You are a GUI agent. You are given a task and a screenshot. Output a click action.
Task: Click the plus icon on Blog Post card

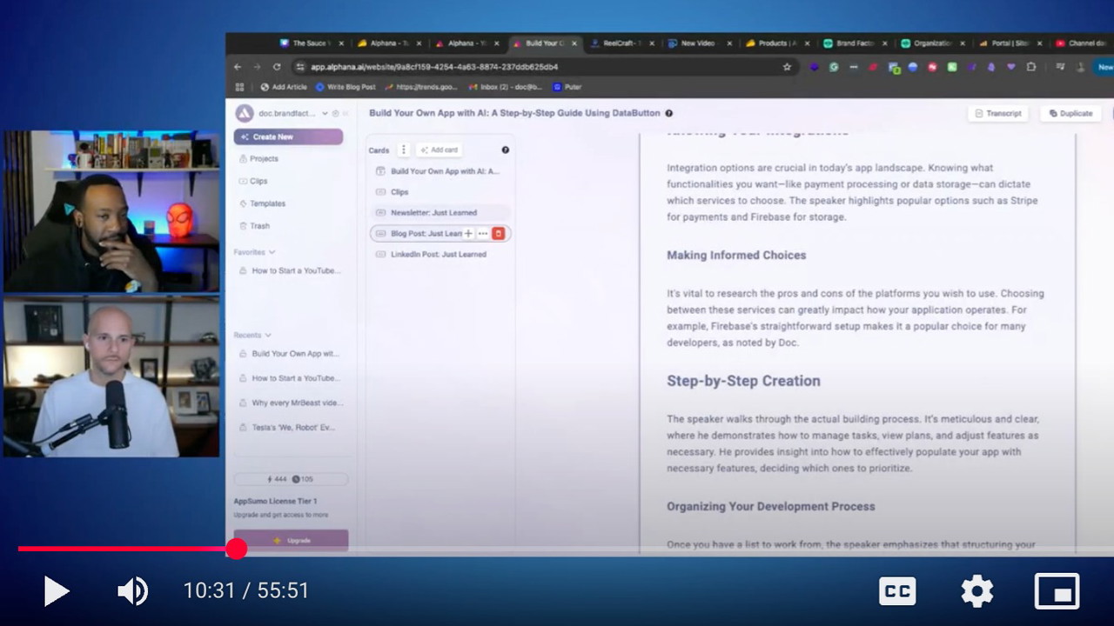[x=468, y=233]
